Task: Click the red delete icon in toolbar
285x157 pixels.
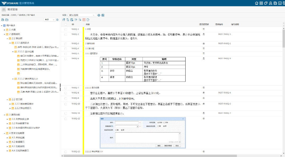Action: click(84, 20)
